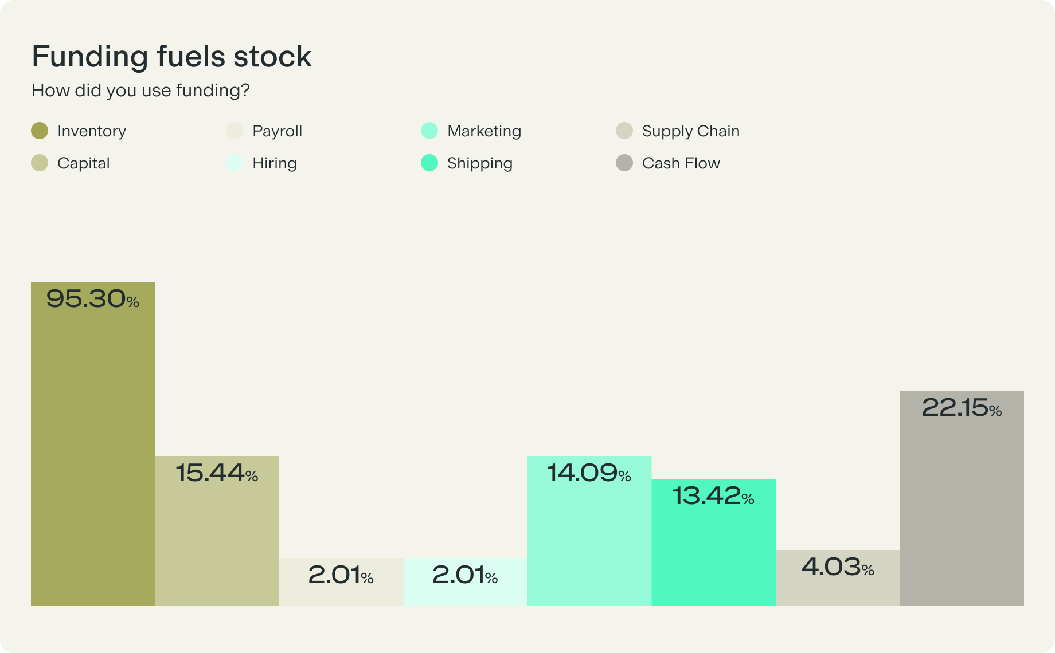Click the Supply Chain legend dot
The image size is (1055, 653).
click(624, 131)
